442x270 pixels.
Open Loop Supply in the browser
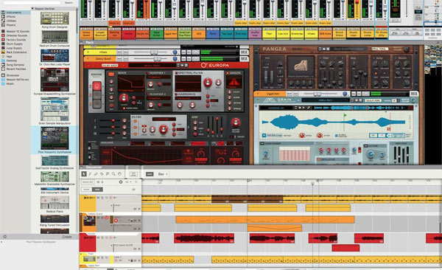[x=14, y=48]
